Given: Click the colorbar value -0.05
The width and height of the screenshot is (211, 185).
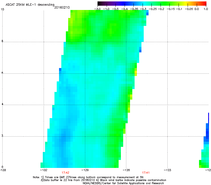Looking at the screenshot, I should coord(189,9).
